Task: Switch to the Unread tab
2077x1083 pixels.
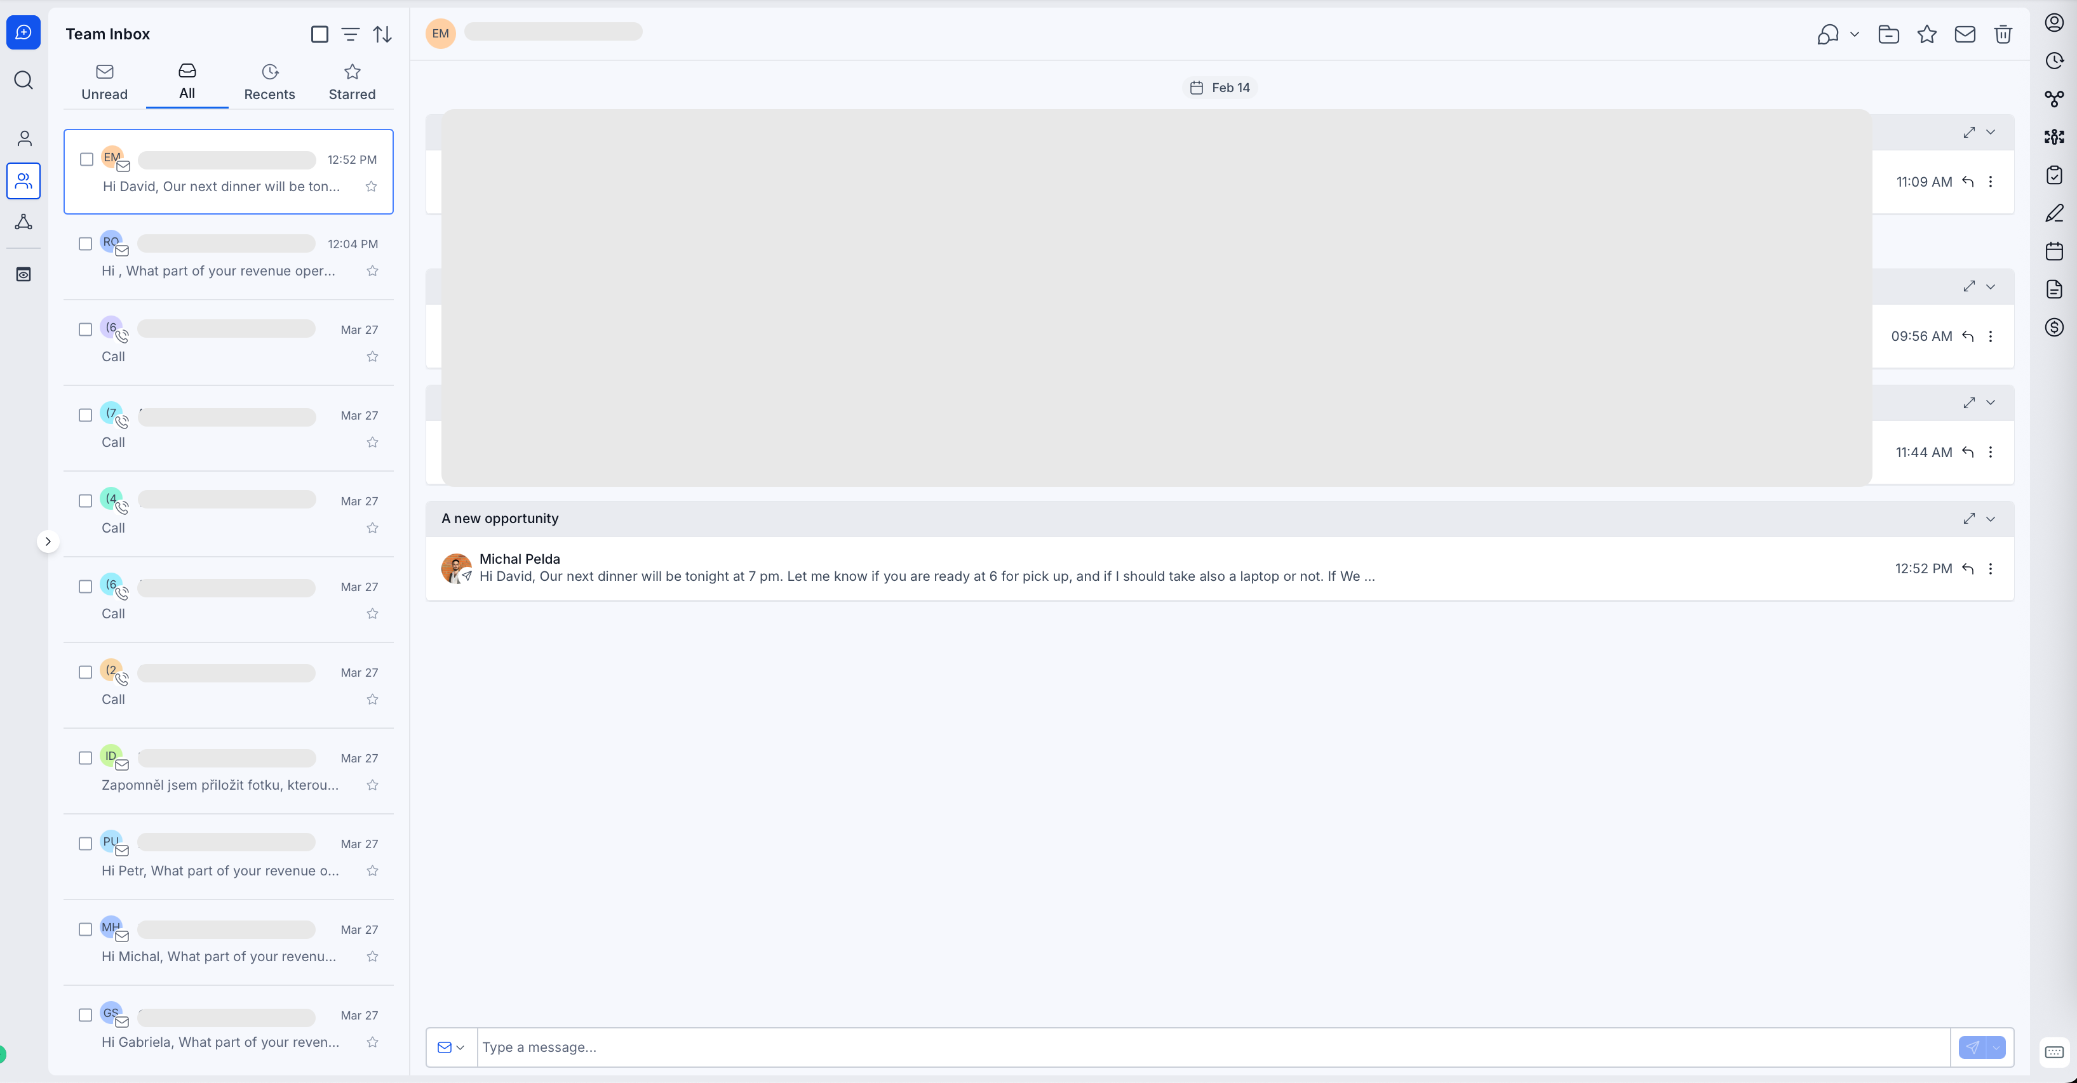Action: pyautogui.click(x=104, y=81)
